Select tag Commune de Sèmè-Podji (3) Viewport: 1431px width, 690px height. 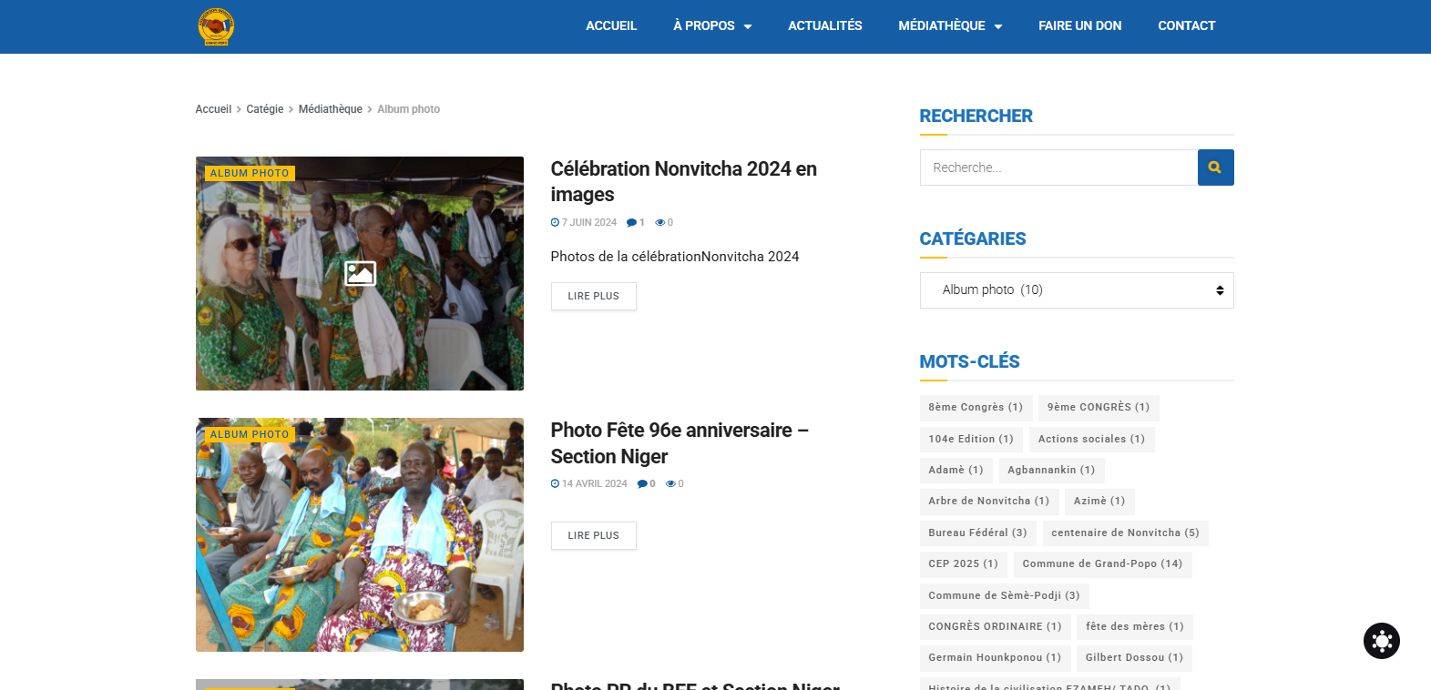(x=1005, y=596)
